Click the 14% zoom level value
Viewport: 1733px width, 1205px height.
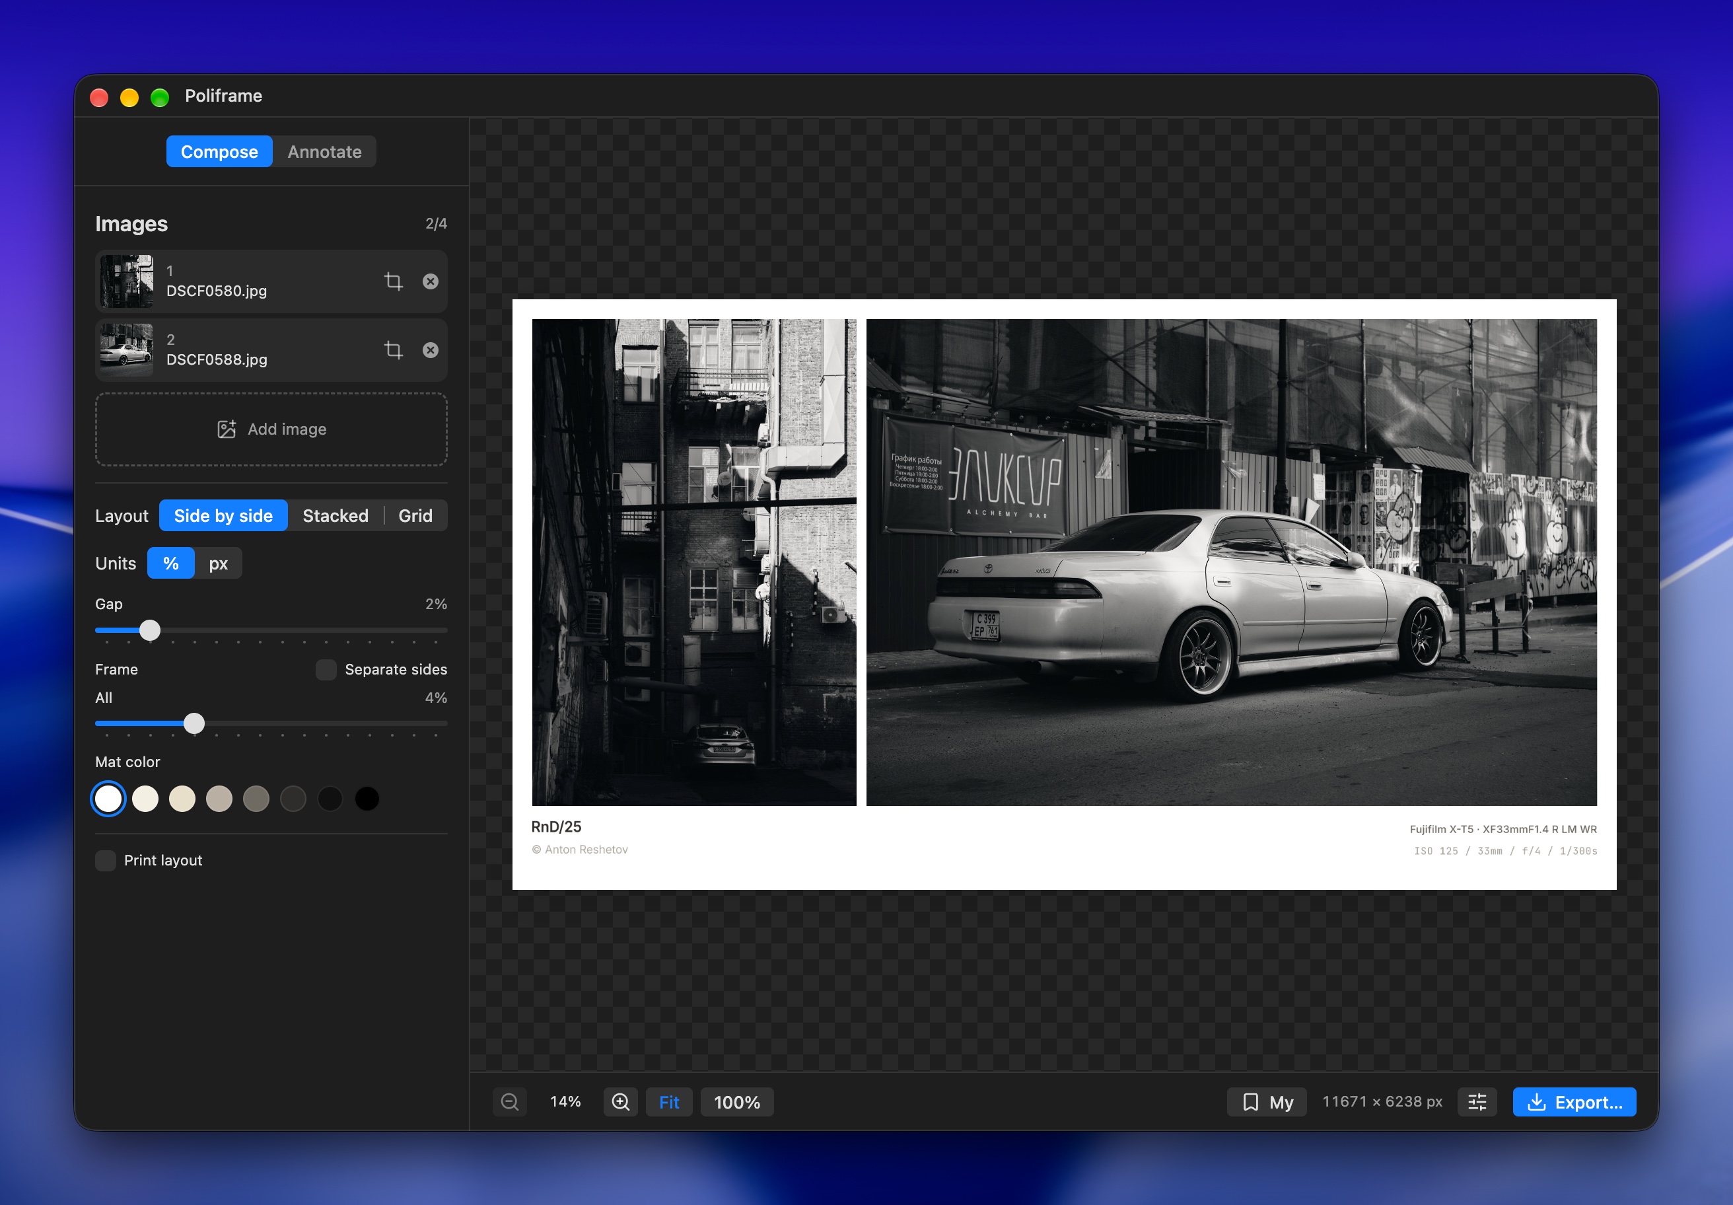click(565, 1103)
